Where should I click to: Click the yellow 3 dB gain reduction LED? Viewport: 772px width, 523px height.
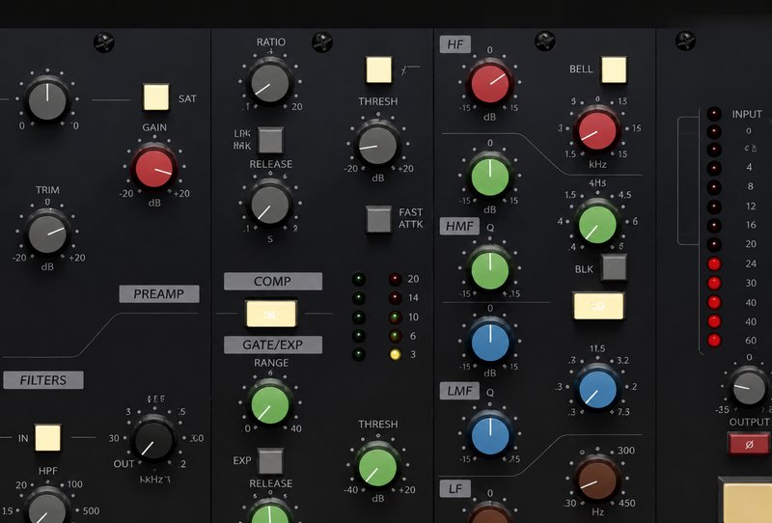pyautogui.click(x=396, y=354)
